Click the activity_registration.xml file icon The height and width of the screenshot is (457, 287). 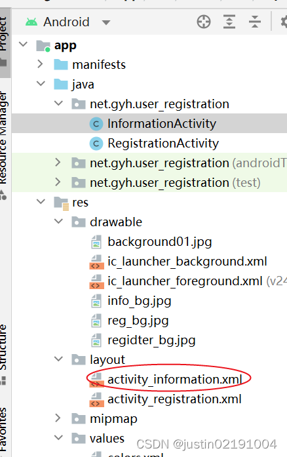96,399
